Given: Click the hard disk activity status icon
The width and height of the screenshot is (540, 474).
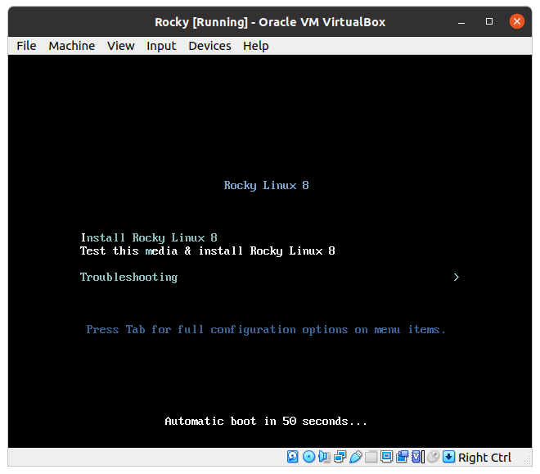Looking at the screenshot, I should tap(293, 457).
